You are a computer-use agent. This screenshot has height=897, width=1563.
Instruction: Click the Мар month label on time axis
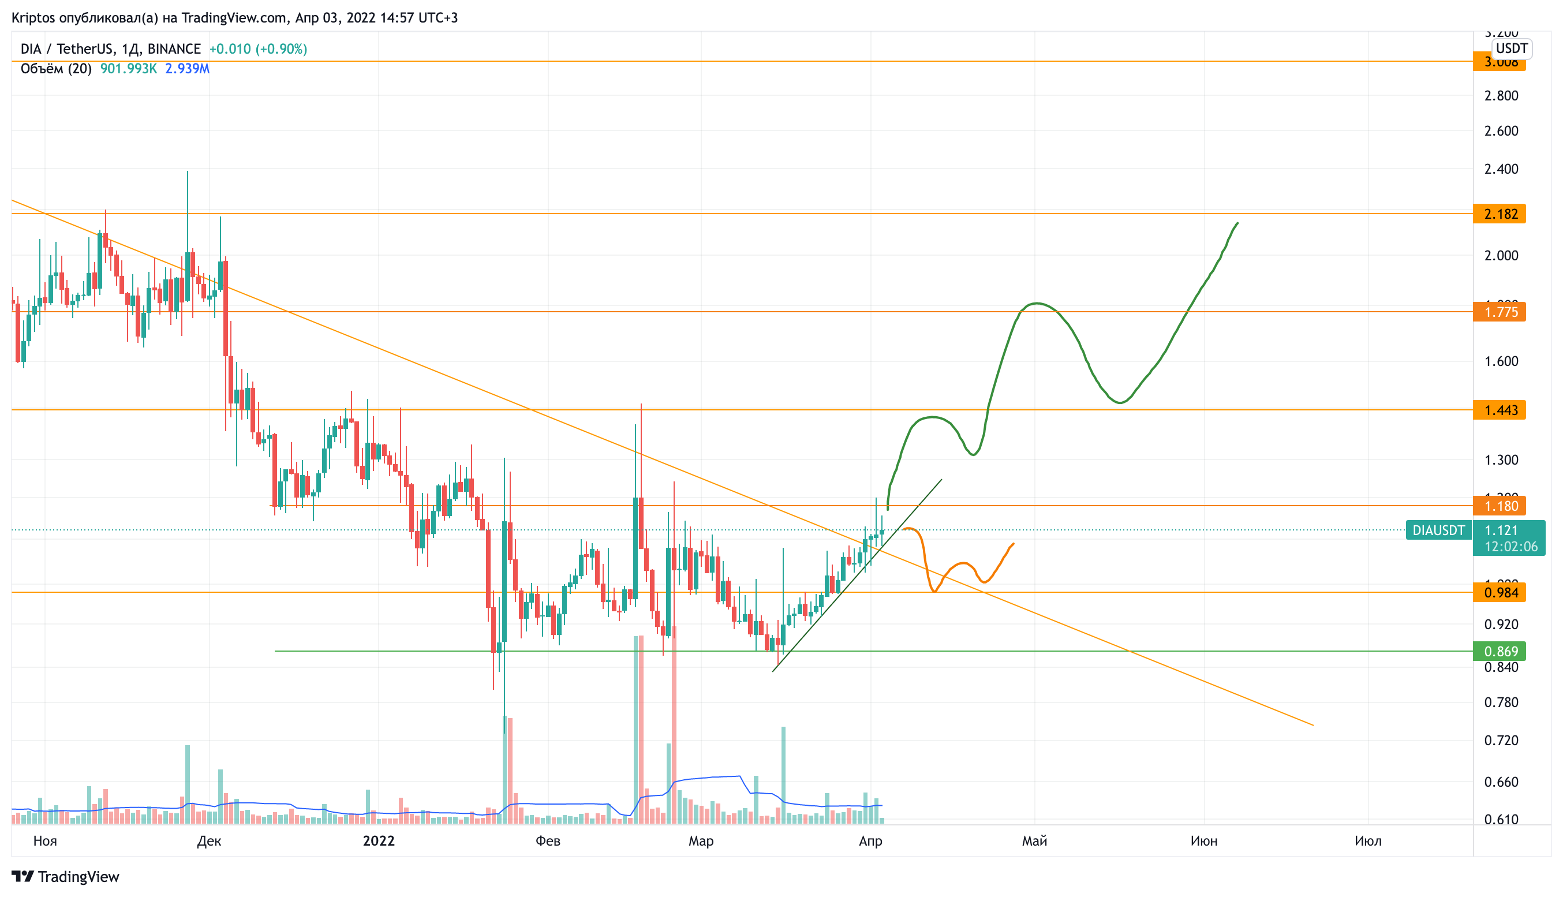[x=701, y=841]
